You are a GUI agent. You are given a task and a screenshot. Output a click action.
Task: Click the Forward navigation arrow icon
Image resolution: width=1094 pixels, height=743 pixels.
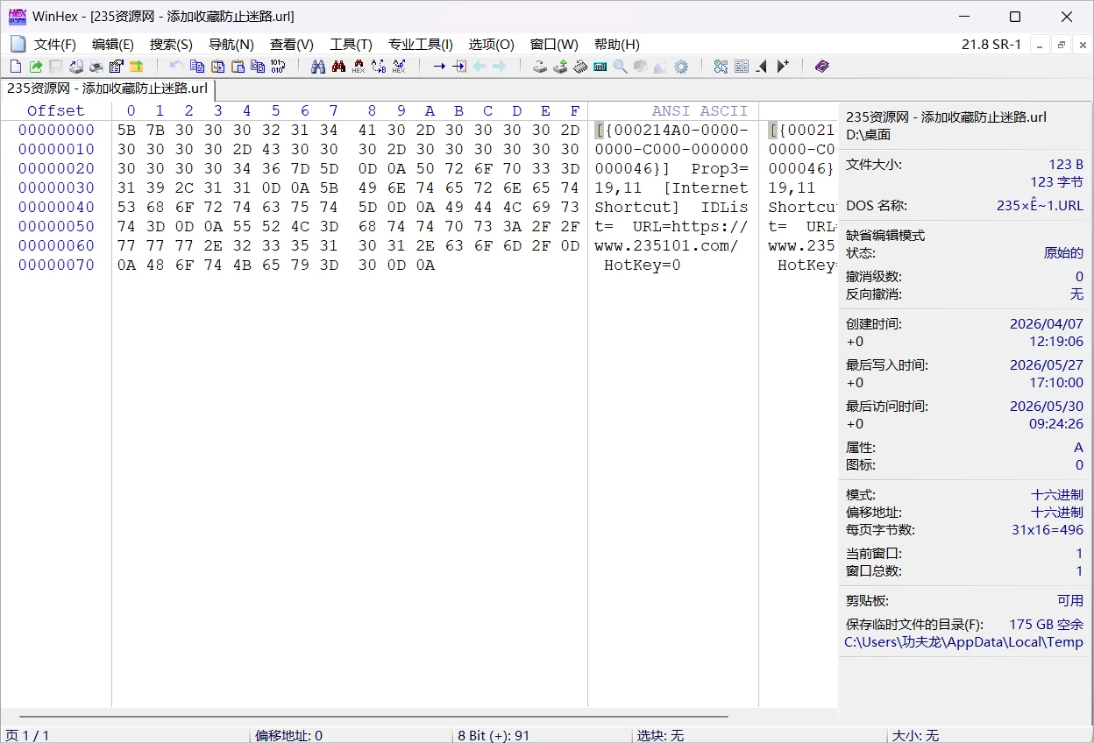pyautogui.click(x=499, y=67)
